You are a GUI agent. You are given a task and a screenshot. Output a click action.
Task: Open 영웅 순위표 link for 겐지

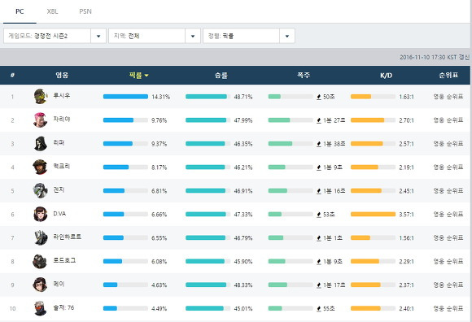click(448, 190)
